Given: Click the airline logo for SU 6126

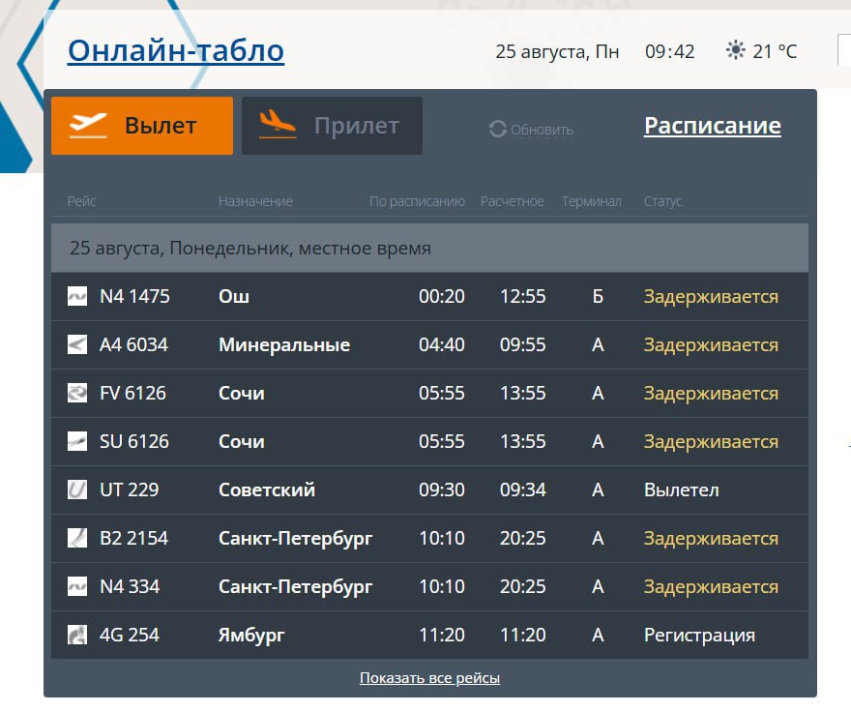Looking at the screenshot, I should [77, 441].
